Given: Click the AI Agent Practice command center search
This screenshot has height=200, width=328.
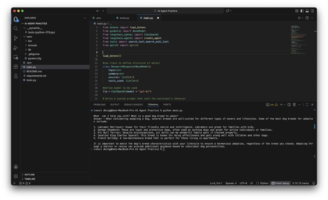Looking at the screenshot, I should [x=165, y=11].
